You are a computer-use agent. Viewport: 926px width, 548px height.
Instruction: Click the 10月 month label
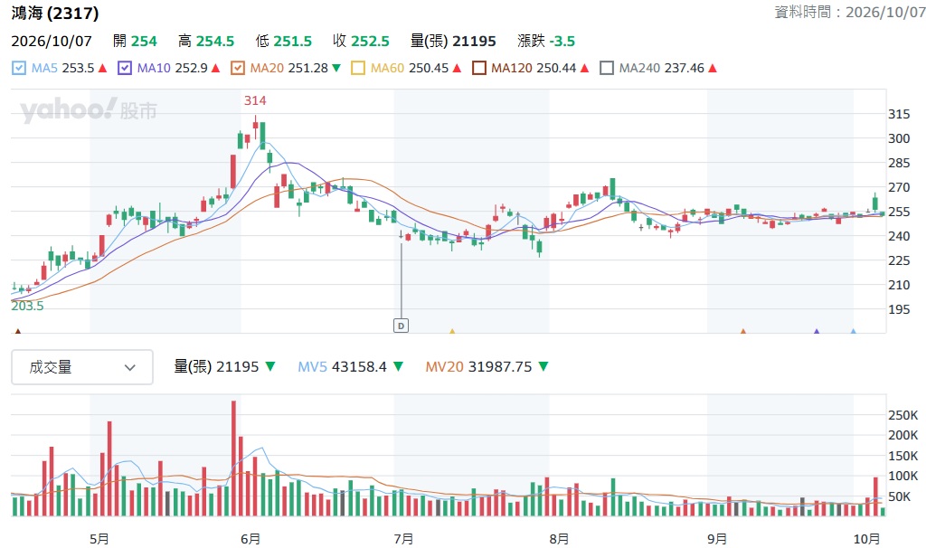click(x=867, y=539)
